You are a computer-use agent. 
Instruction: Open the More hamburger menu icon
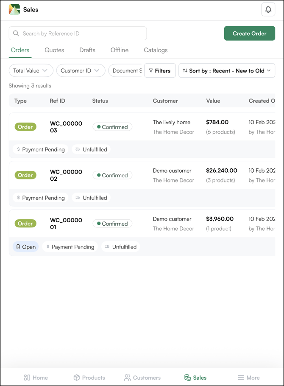pos(241,378)
